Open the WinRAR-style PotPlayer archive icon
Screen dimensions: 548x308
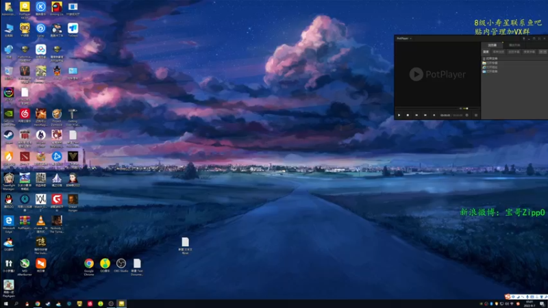[x=25, y=222]
